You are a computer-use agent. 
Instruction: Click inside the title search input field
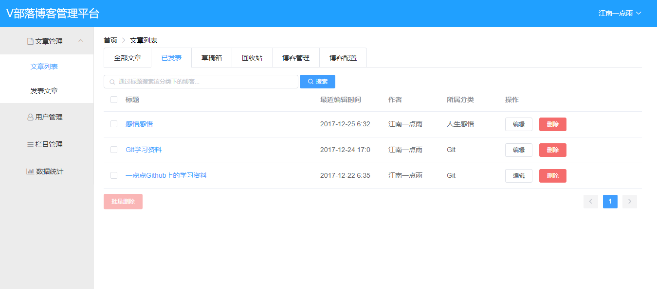200,81
